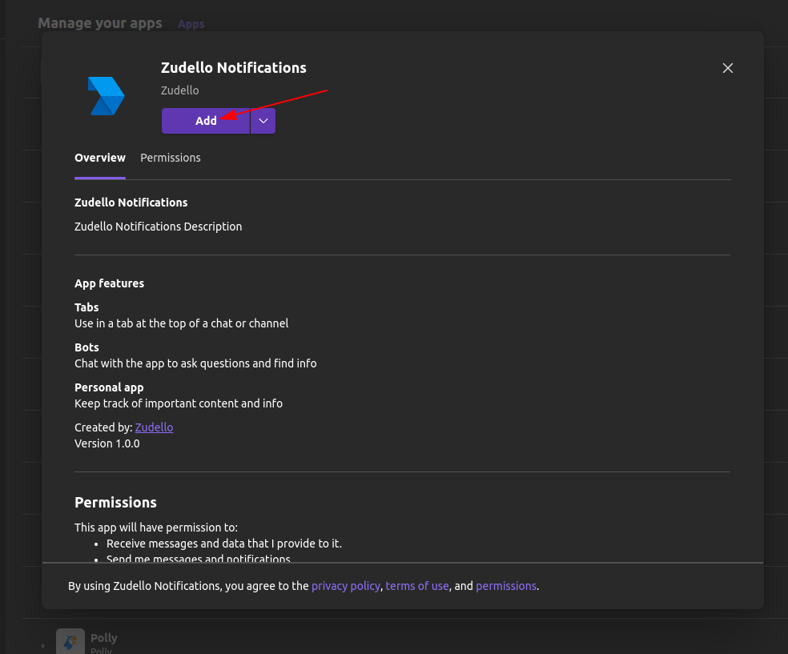This screenshot has width=788, height=654.
Task: Open the terms of use link
Action: (417, 586)
